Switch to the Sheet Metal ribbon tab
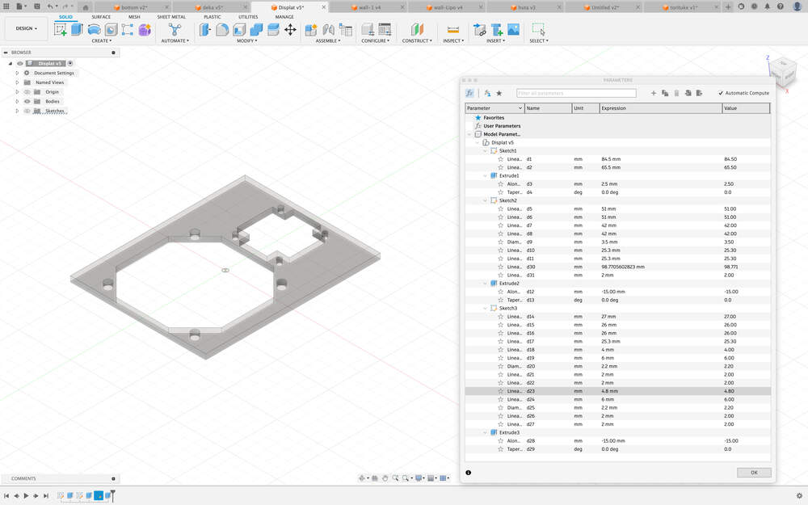The height and width of the screenshot is (505, 808). click(x=171, y=17)
